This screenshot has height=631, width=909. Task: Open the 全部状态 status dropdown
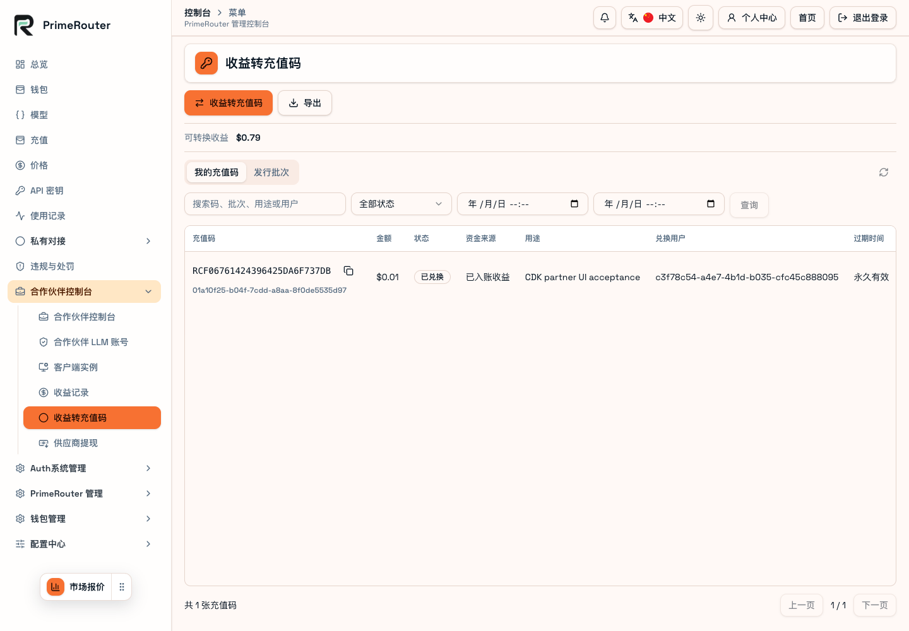pos(401,204)
